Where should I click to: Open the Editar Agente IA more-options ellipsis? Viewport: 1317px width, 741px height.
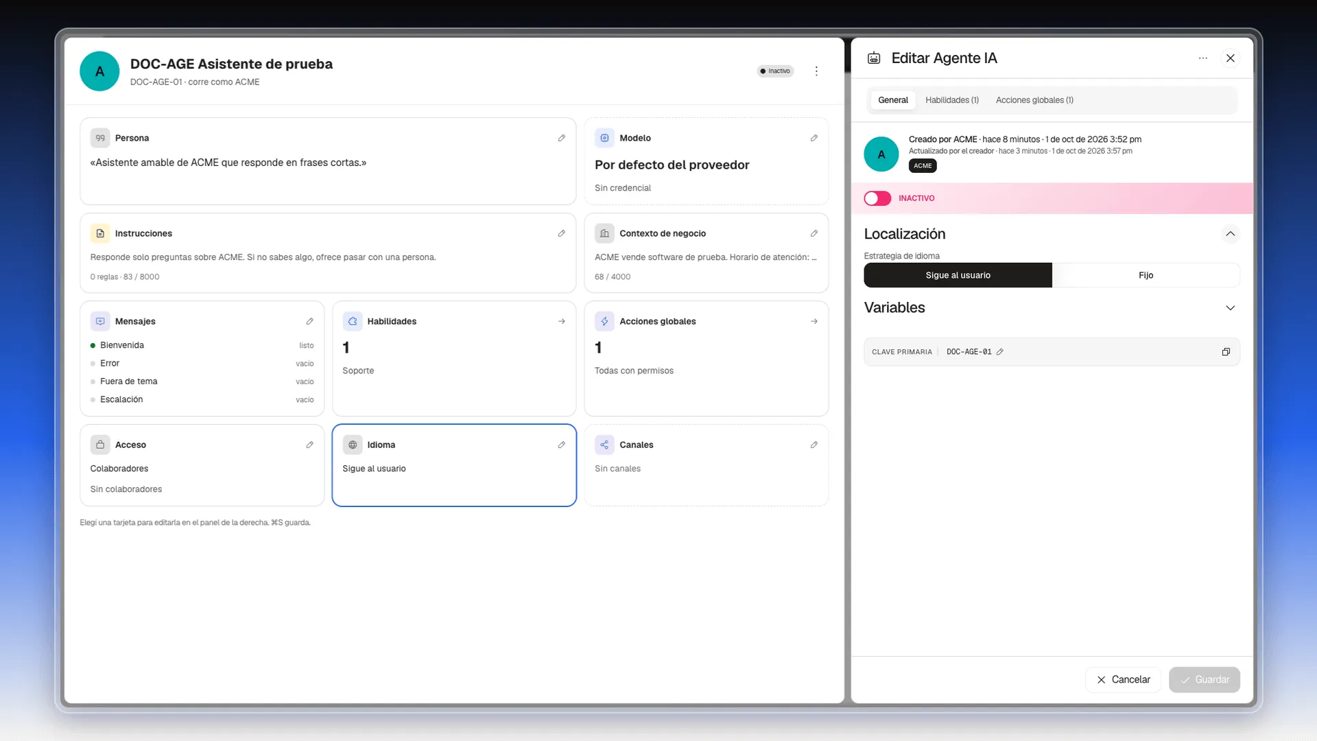coord(1203,58)
